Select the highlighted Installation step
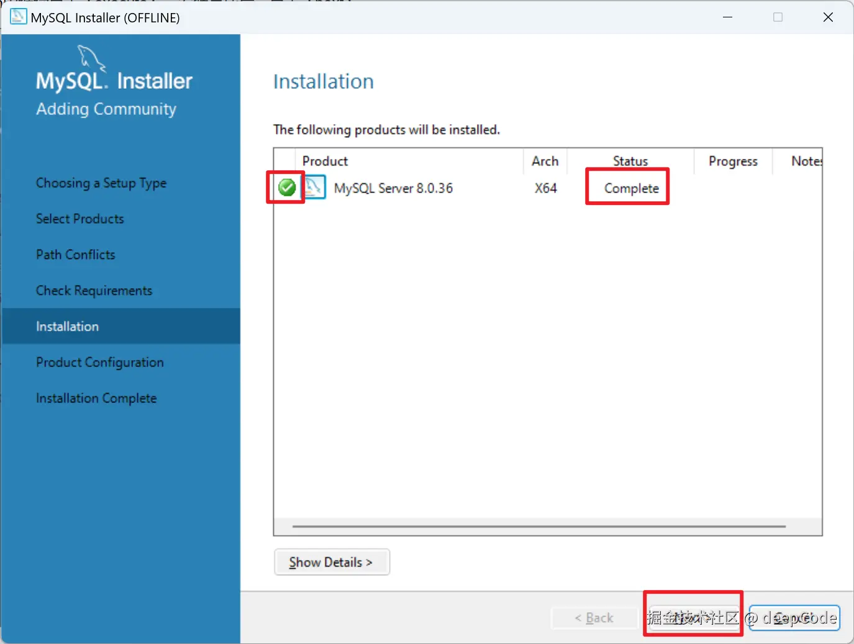 tap(121, 326)
